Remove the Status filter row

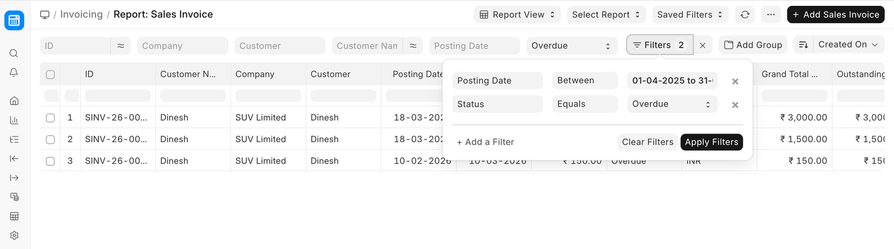(x=735, y=105)
